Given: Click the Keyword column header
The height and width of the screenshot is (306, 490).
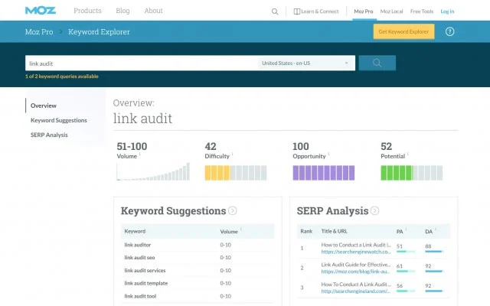Looking at the screenshot, I should point(135,231).
